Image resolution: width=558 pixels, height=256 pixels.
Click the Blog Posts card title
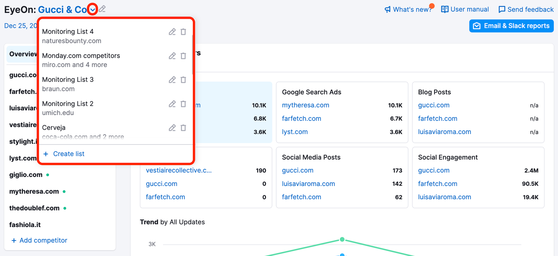tap(434, 92)
